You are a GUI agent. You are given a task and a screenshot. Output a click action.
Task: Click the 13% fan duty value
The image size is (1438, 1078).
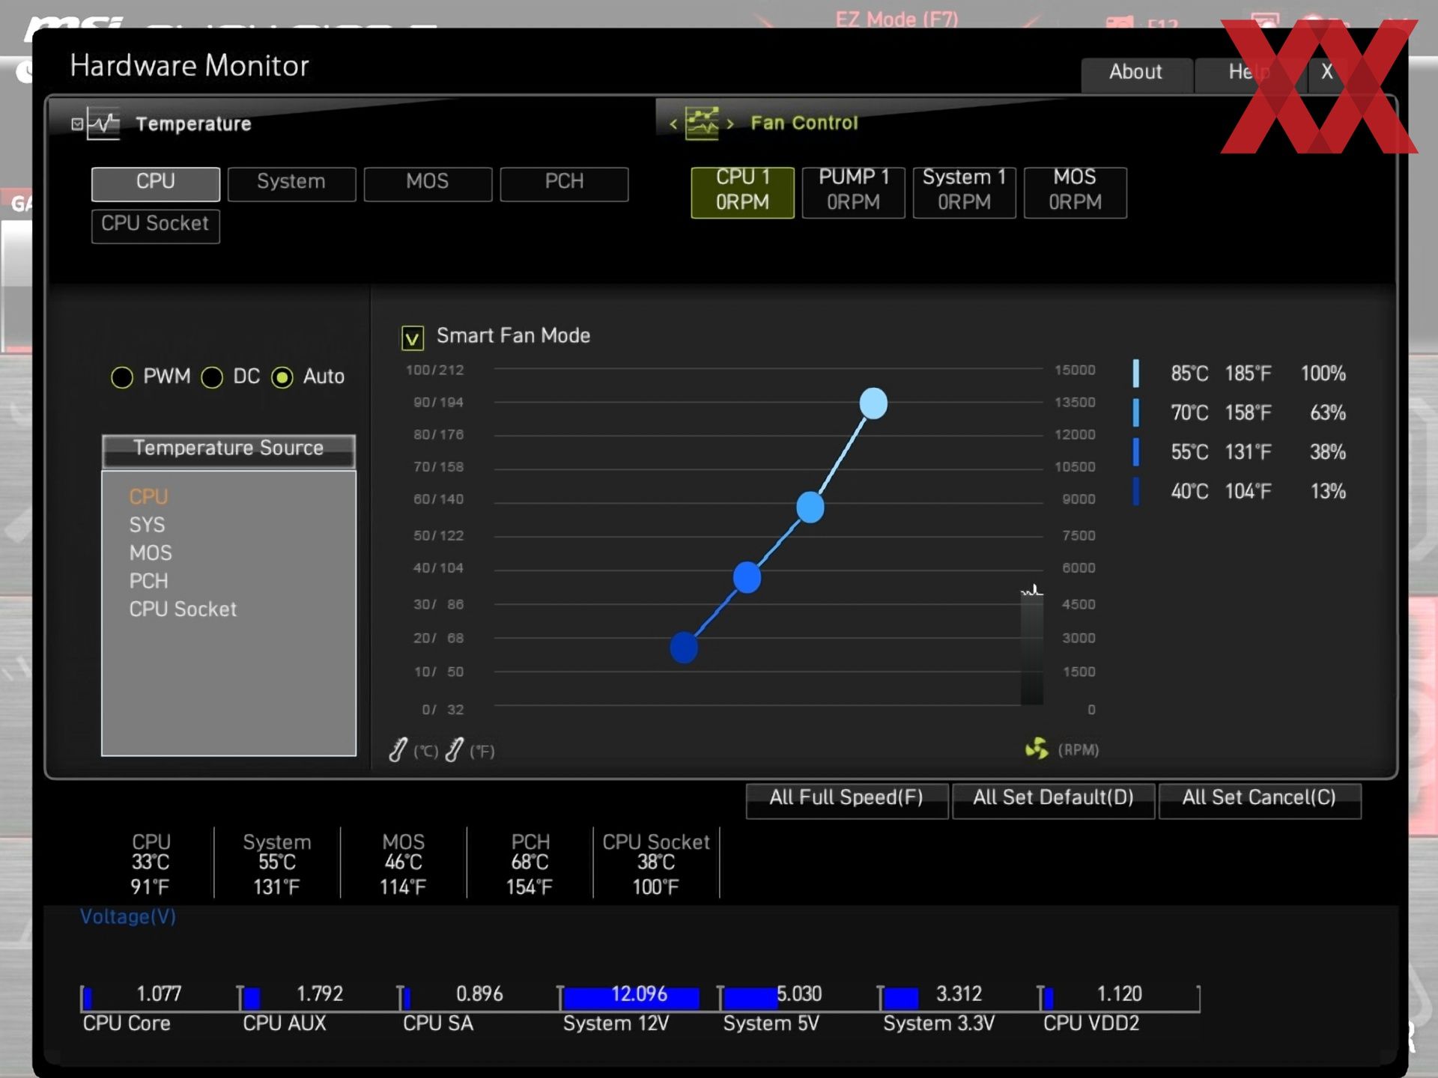pyautogui.click(x=1328, y=492)
